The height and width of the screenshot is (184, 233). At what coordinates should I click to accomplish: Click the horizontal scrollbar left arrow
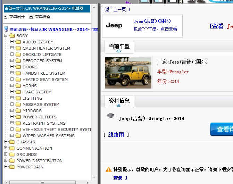pos(6,183)
